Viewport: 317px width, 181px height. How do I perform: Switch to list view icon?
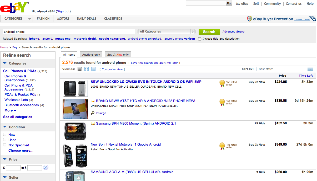(80, 69)
